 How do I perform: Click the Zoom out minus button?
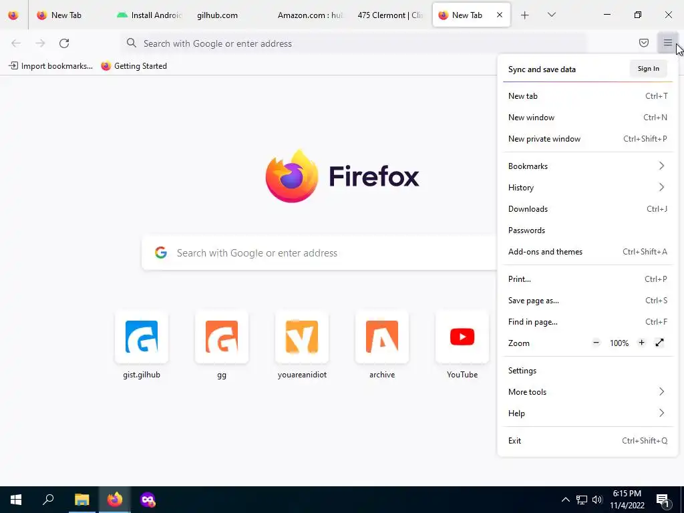596,343
